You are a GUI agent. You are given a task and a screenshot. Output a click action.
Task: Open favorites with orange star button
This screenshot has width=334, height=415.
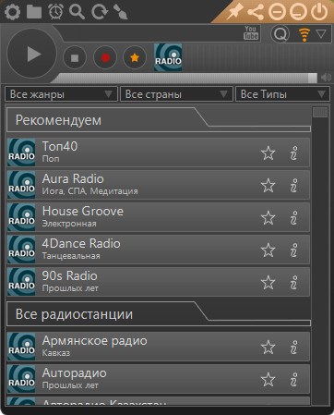point(135,57)
